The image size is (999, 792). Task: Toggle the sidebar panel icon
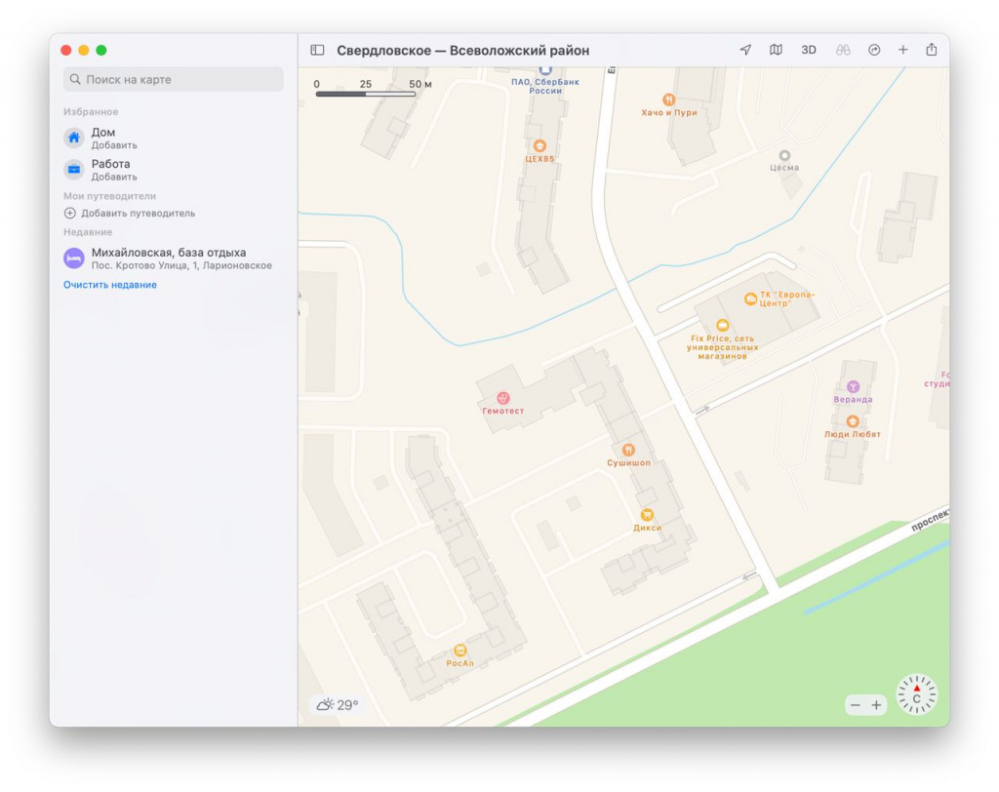tap(317, 50)
